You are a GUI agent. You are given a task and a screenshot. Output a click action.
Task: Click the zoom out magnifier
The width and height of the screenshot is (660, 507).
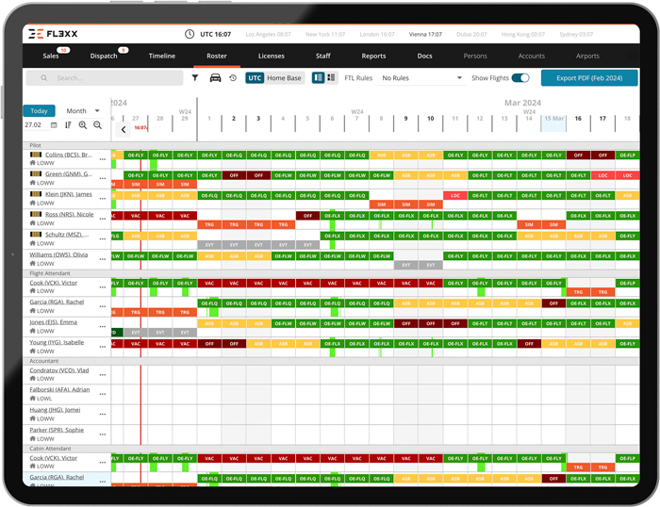click(97, 125)
